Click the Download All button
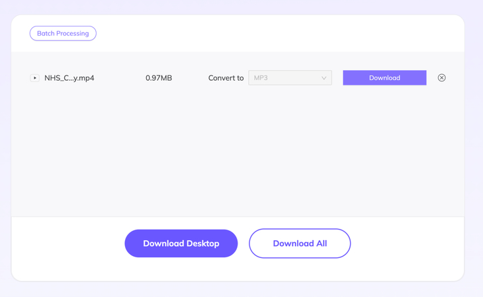 click(300, 243)
